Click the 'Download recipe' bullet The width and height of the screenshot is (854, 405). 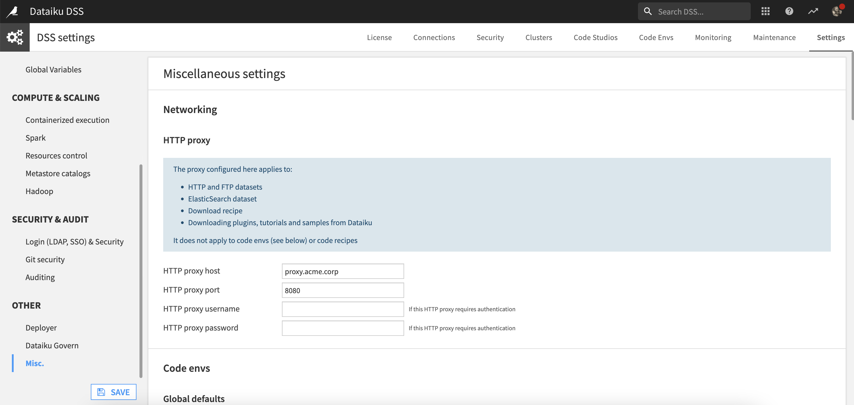click(215, 211)
